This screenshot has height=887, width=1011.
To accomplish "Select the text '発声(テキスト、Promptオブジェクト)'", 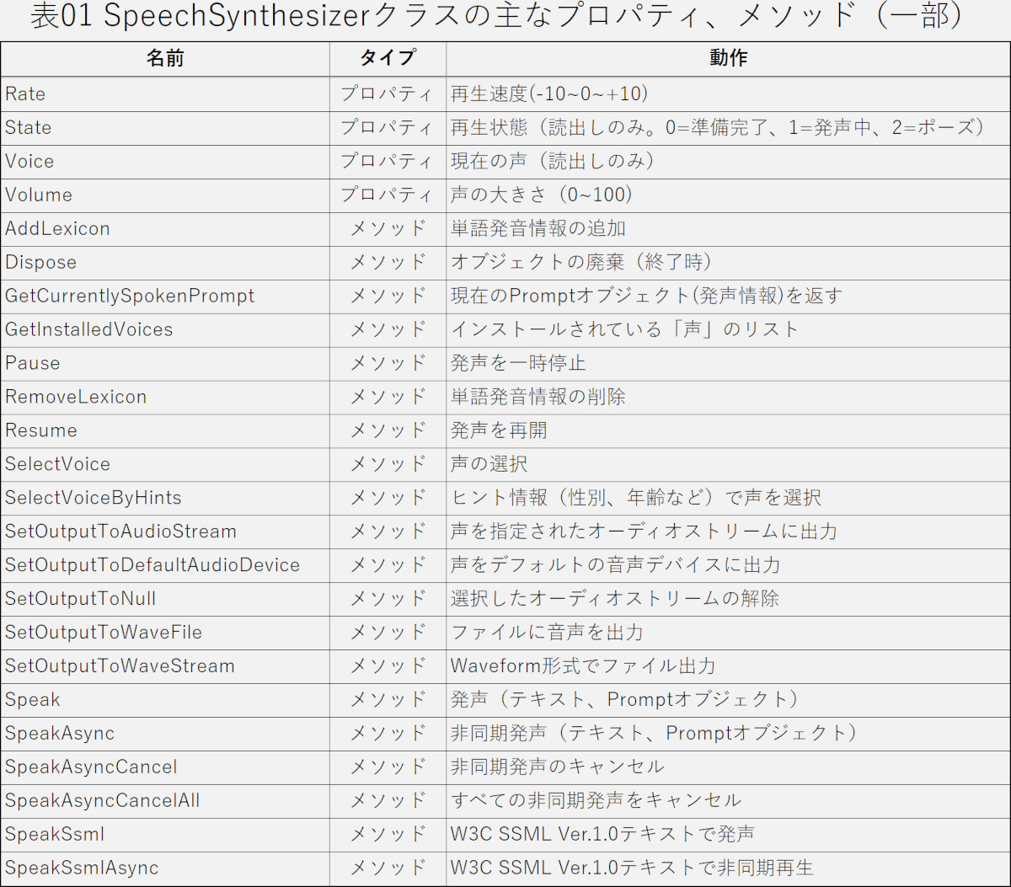I will [x=624, y=700].
